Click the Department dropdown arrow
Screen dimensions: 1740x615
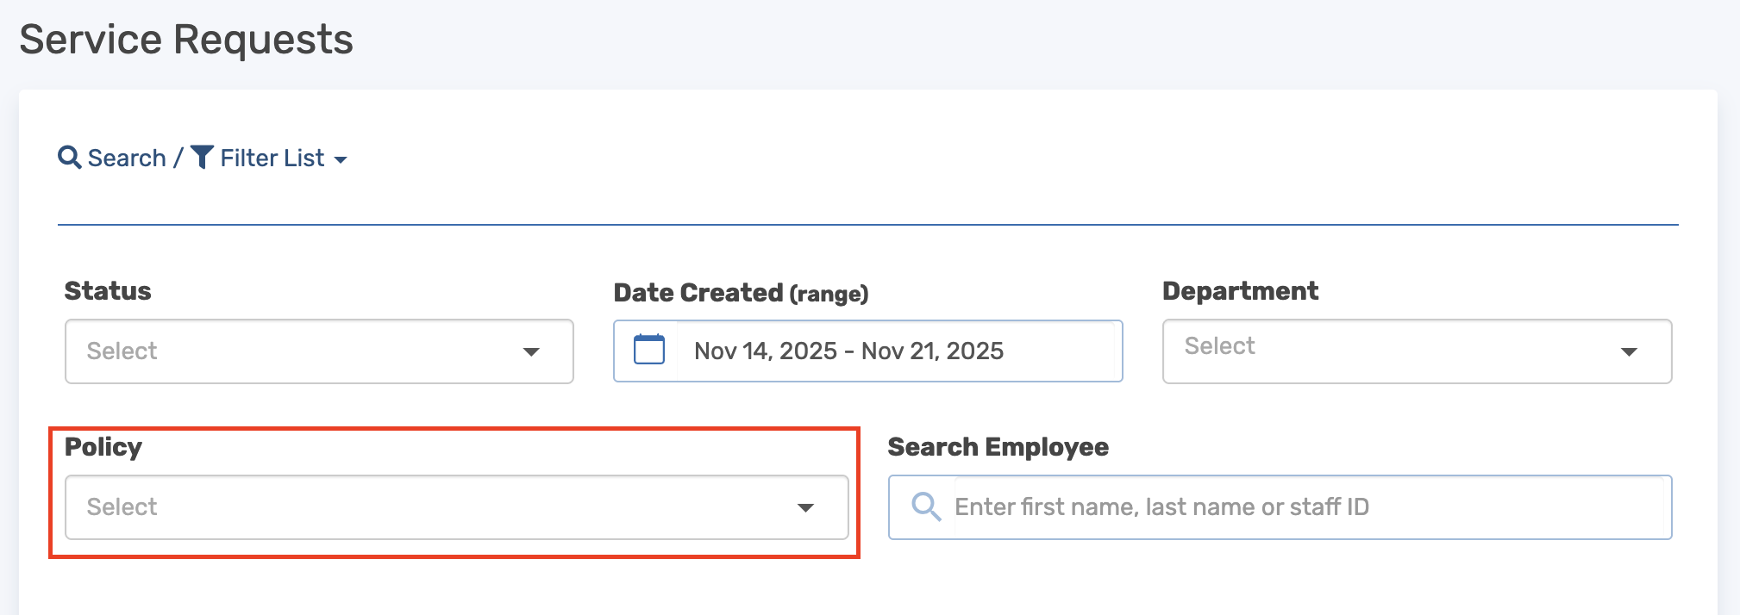(x=1629, y=351)
